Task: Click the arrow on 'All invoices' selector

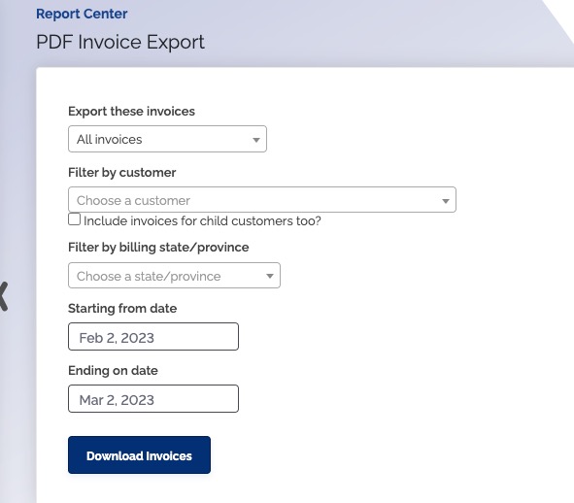Action: [256, 140]
